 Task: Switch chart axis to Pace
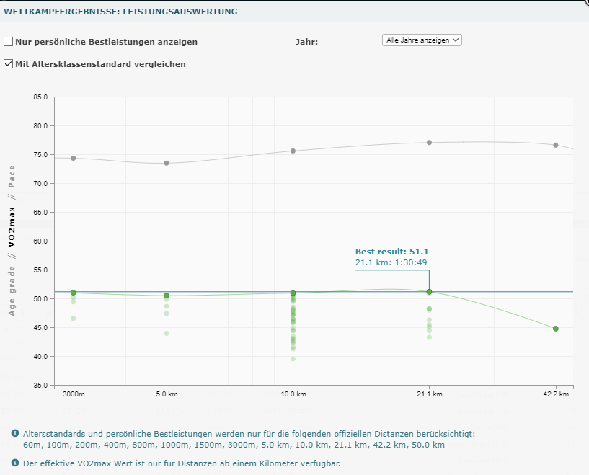point(12,176)
